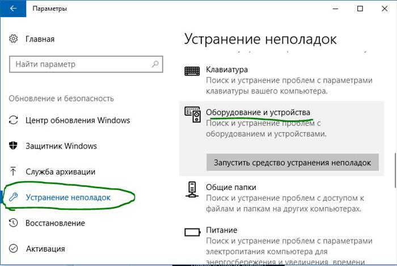Open Защитник Windows section

click(x=61, y=146)
